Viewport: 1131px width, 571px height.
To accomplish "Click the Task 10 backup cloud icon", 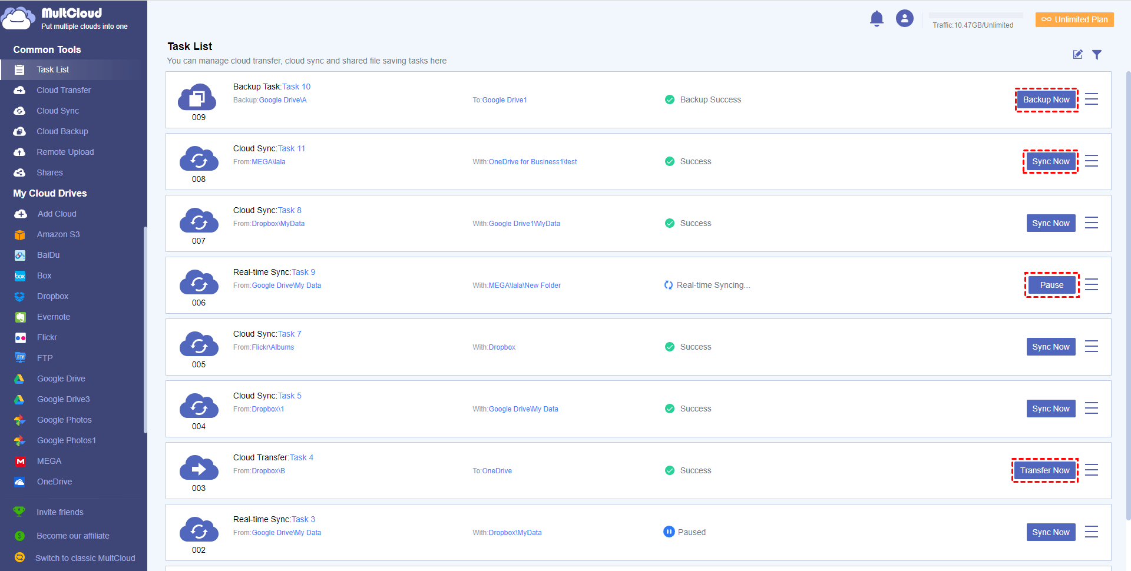I will (199, 97).
